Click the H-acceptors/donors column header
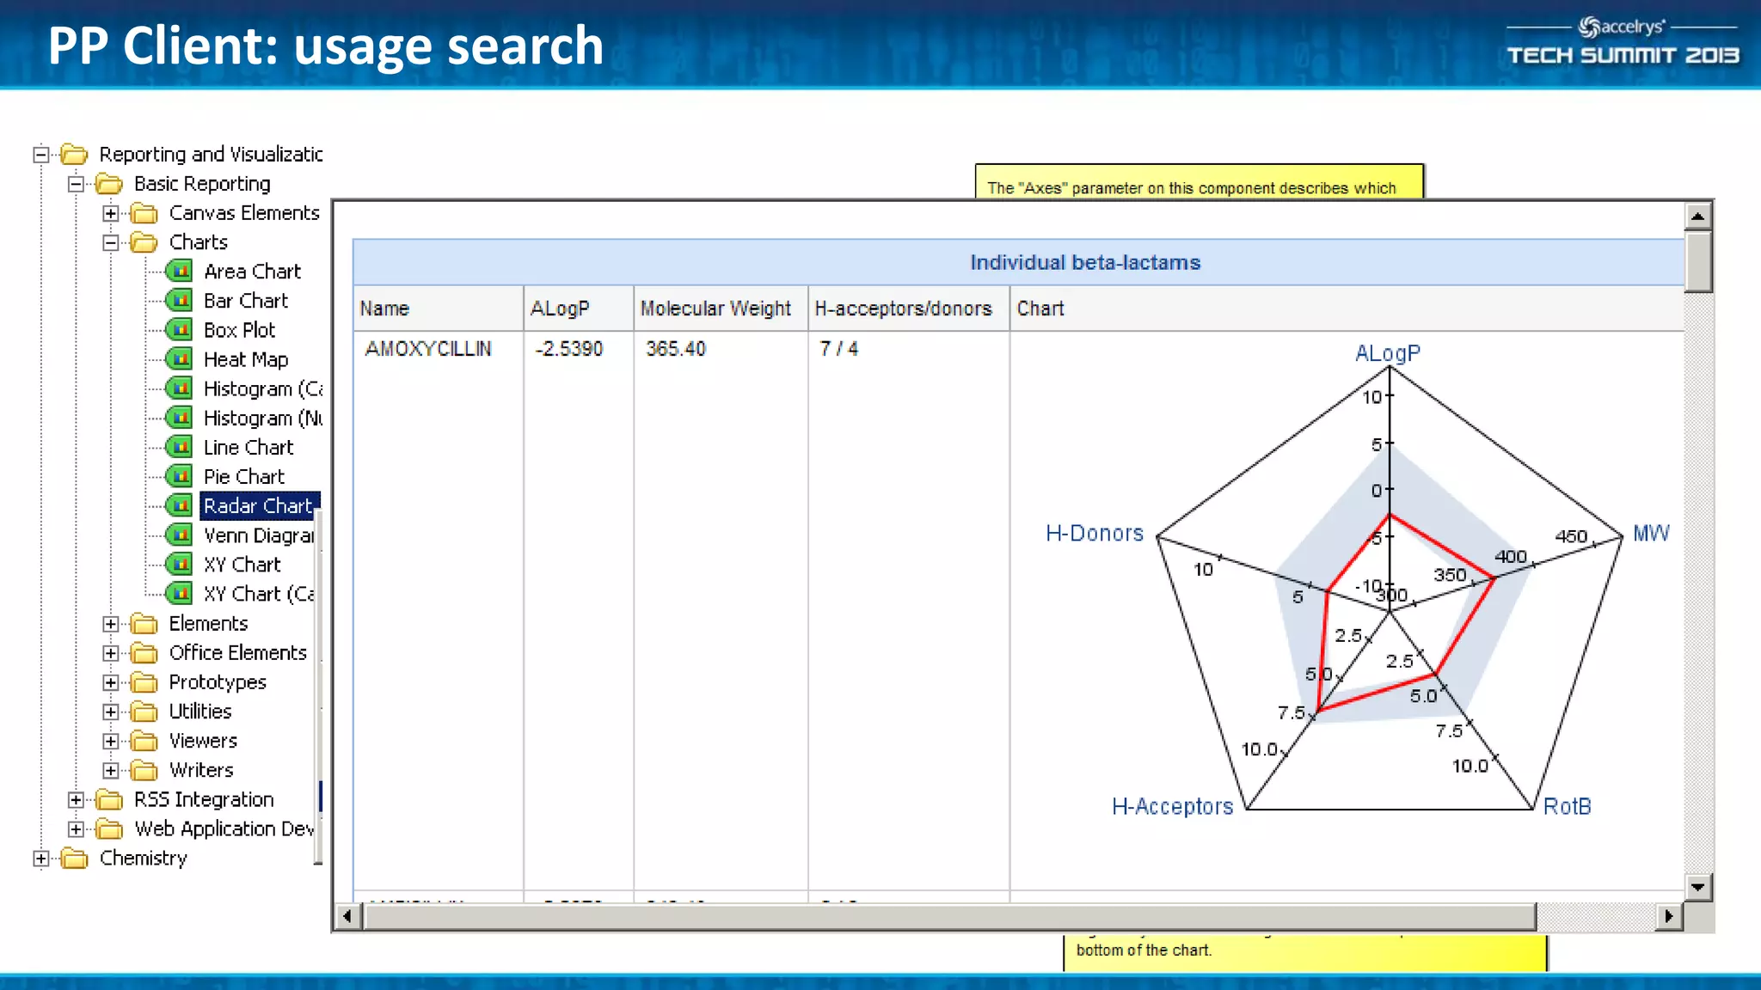 coord(909,309)
